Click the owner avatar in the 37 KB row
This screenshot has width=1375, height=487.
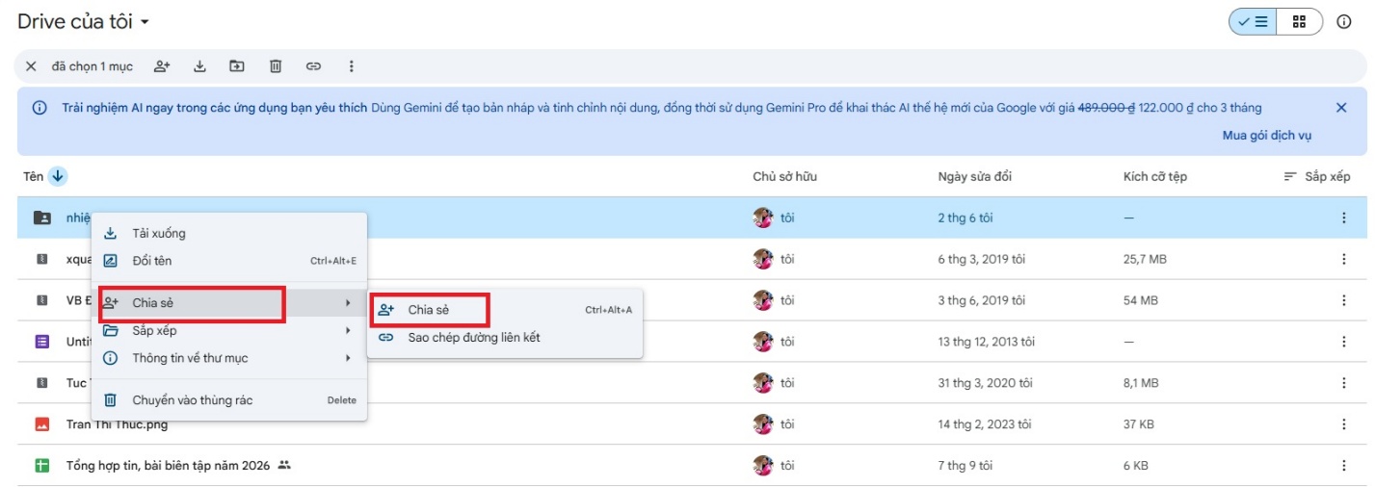pos(763,424)
